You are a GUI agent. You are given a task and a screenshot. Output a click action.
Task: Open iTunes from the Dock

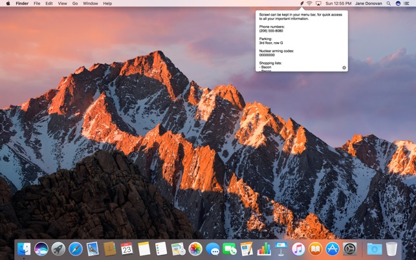pos(298,249)
